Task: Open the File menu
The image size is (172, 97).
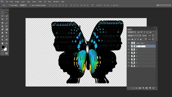Action: click(7, 2)
